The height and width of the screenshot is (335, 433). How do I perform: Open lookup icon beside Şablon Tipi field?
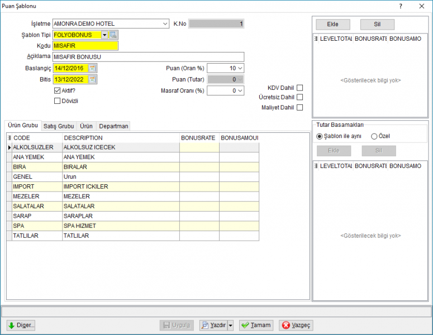coord(113,35)
